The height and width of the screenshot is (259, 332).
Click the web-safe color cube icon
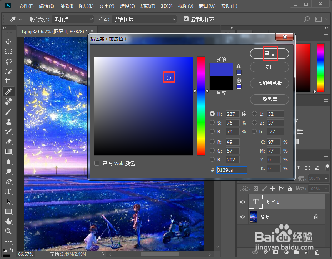239,81
